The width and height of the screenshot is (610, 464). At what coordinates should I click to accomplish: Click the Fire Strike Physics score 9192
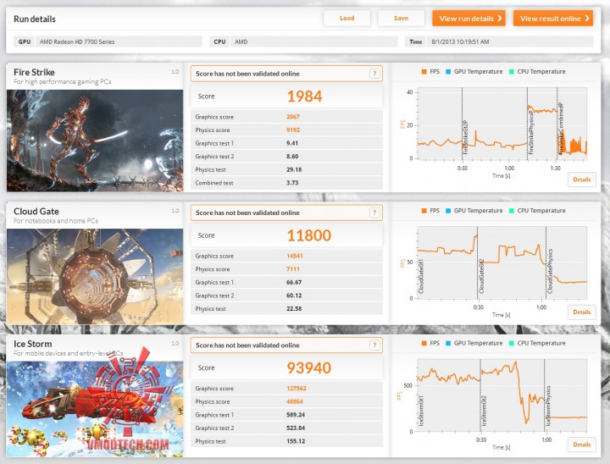click(293, 130)
